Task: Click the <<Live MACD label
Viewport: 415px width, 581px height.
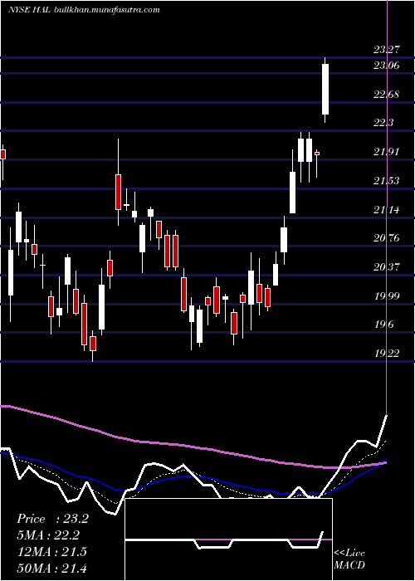Action: click(349, 559)
